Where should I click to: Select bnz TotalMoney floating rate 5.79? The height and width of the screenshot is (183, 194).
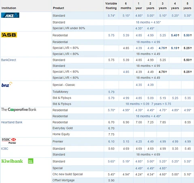[111, 92]
